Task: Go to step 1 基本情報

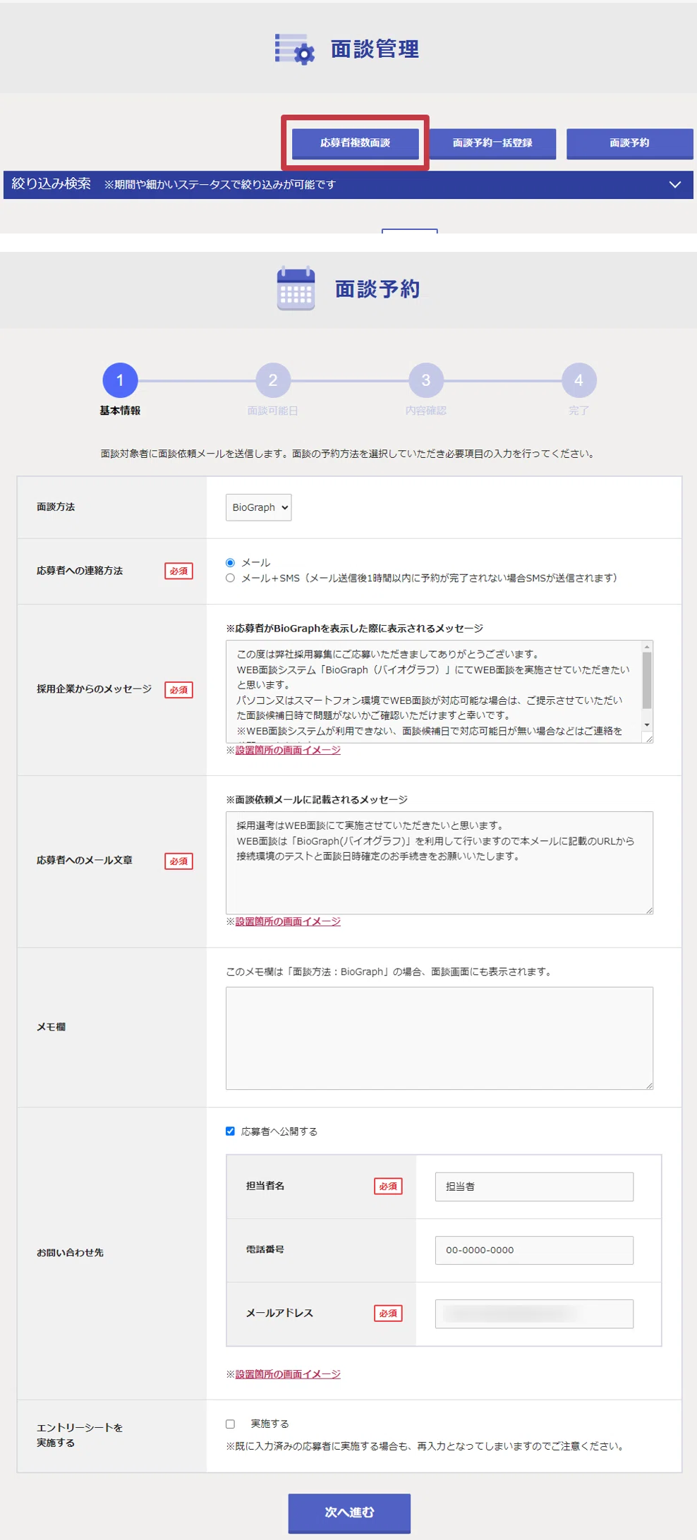Action: point(120,380)
